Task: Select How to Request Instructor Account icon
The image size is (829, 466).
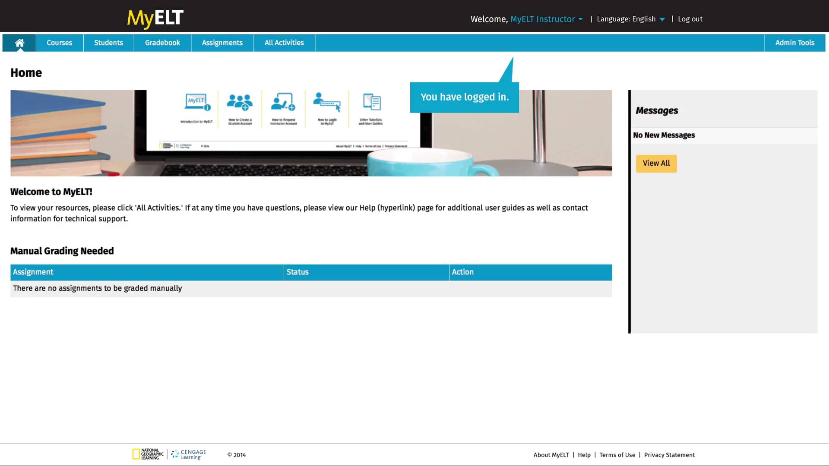Action: [283, 109]
